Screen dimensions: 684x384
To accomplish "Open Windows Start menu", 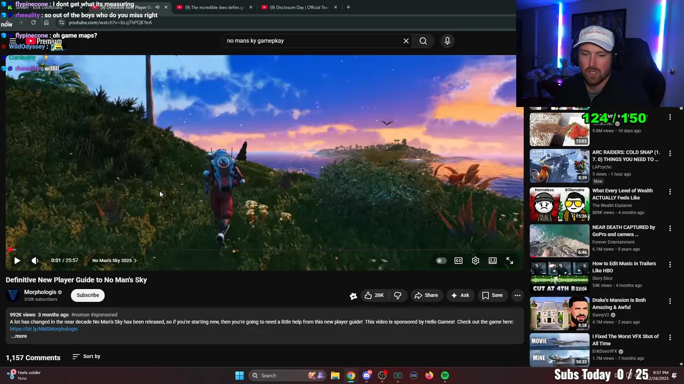I will tap(239, 375).
